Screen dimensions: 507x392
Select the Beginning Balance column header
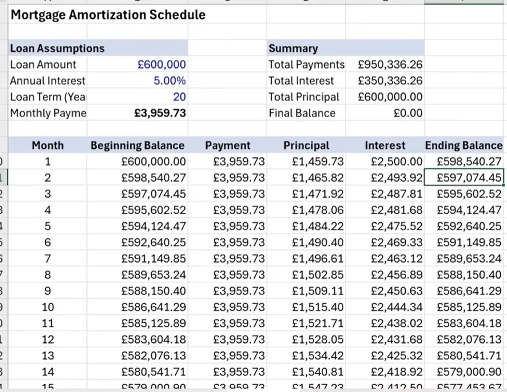(x=137, y=146)
